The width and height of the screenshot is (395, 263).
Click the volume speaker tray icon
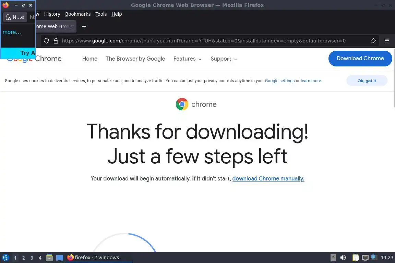pos(343,258)
